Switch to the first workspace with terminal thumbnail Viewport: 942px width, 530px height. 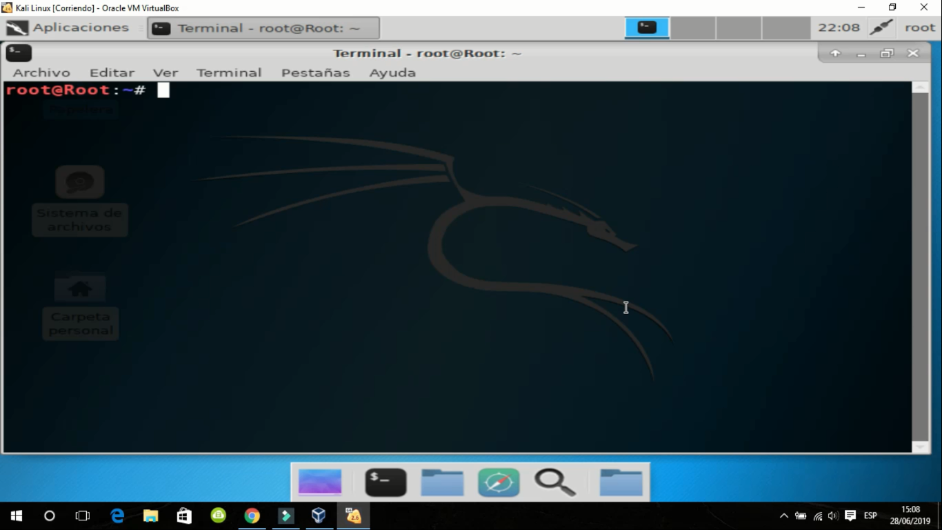pos(647,28)
